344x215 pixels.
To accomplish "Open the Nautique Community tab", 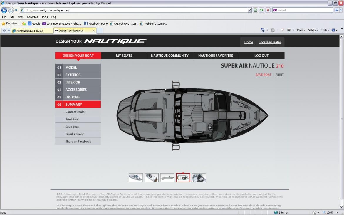I will (170, 56).
